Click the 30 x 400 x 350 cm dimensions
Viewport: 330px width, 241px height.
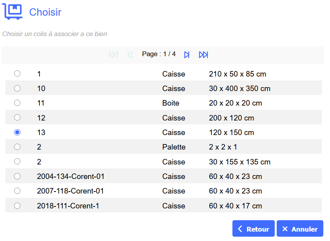(239, 88)
